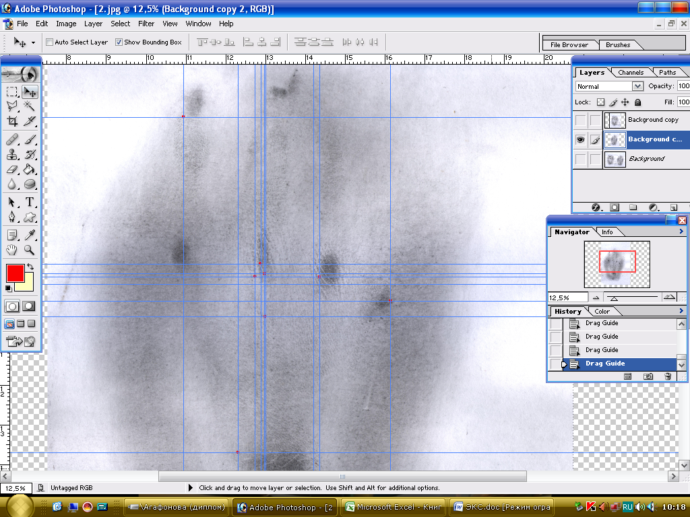
Task: Activate the Eyedropper tool
Action: (30, 235)
